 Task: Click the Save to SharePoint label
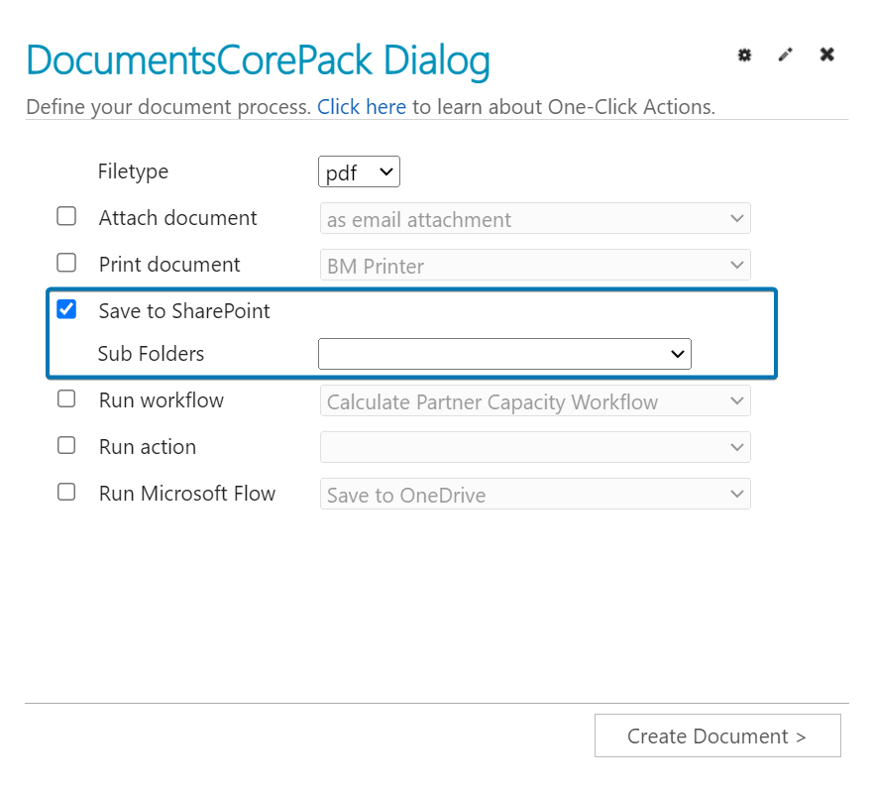[184, 310]
